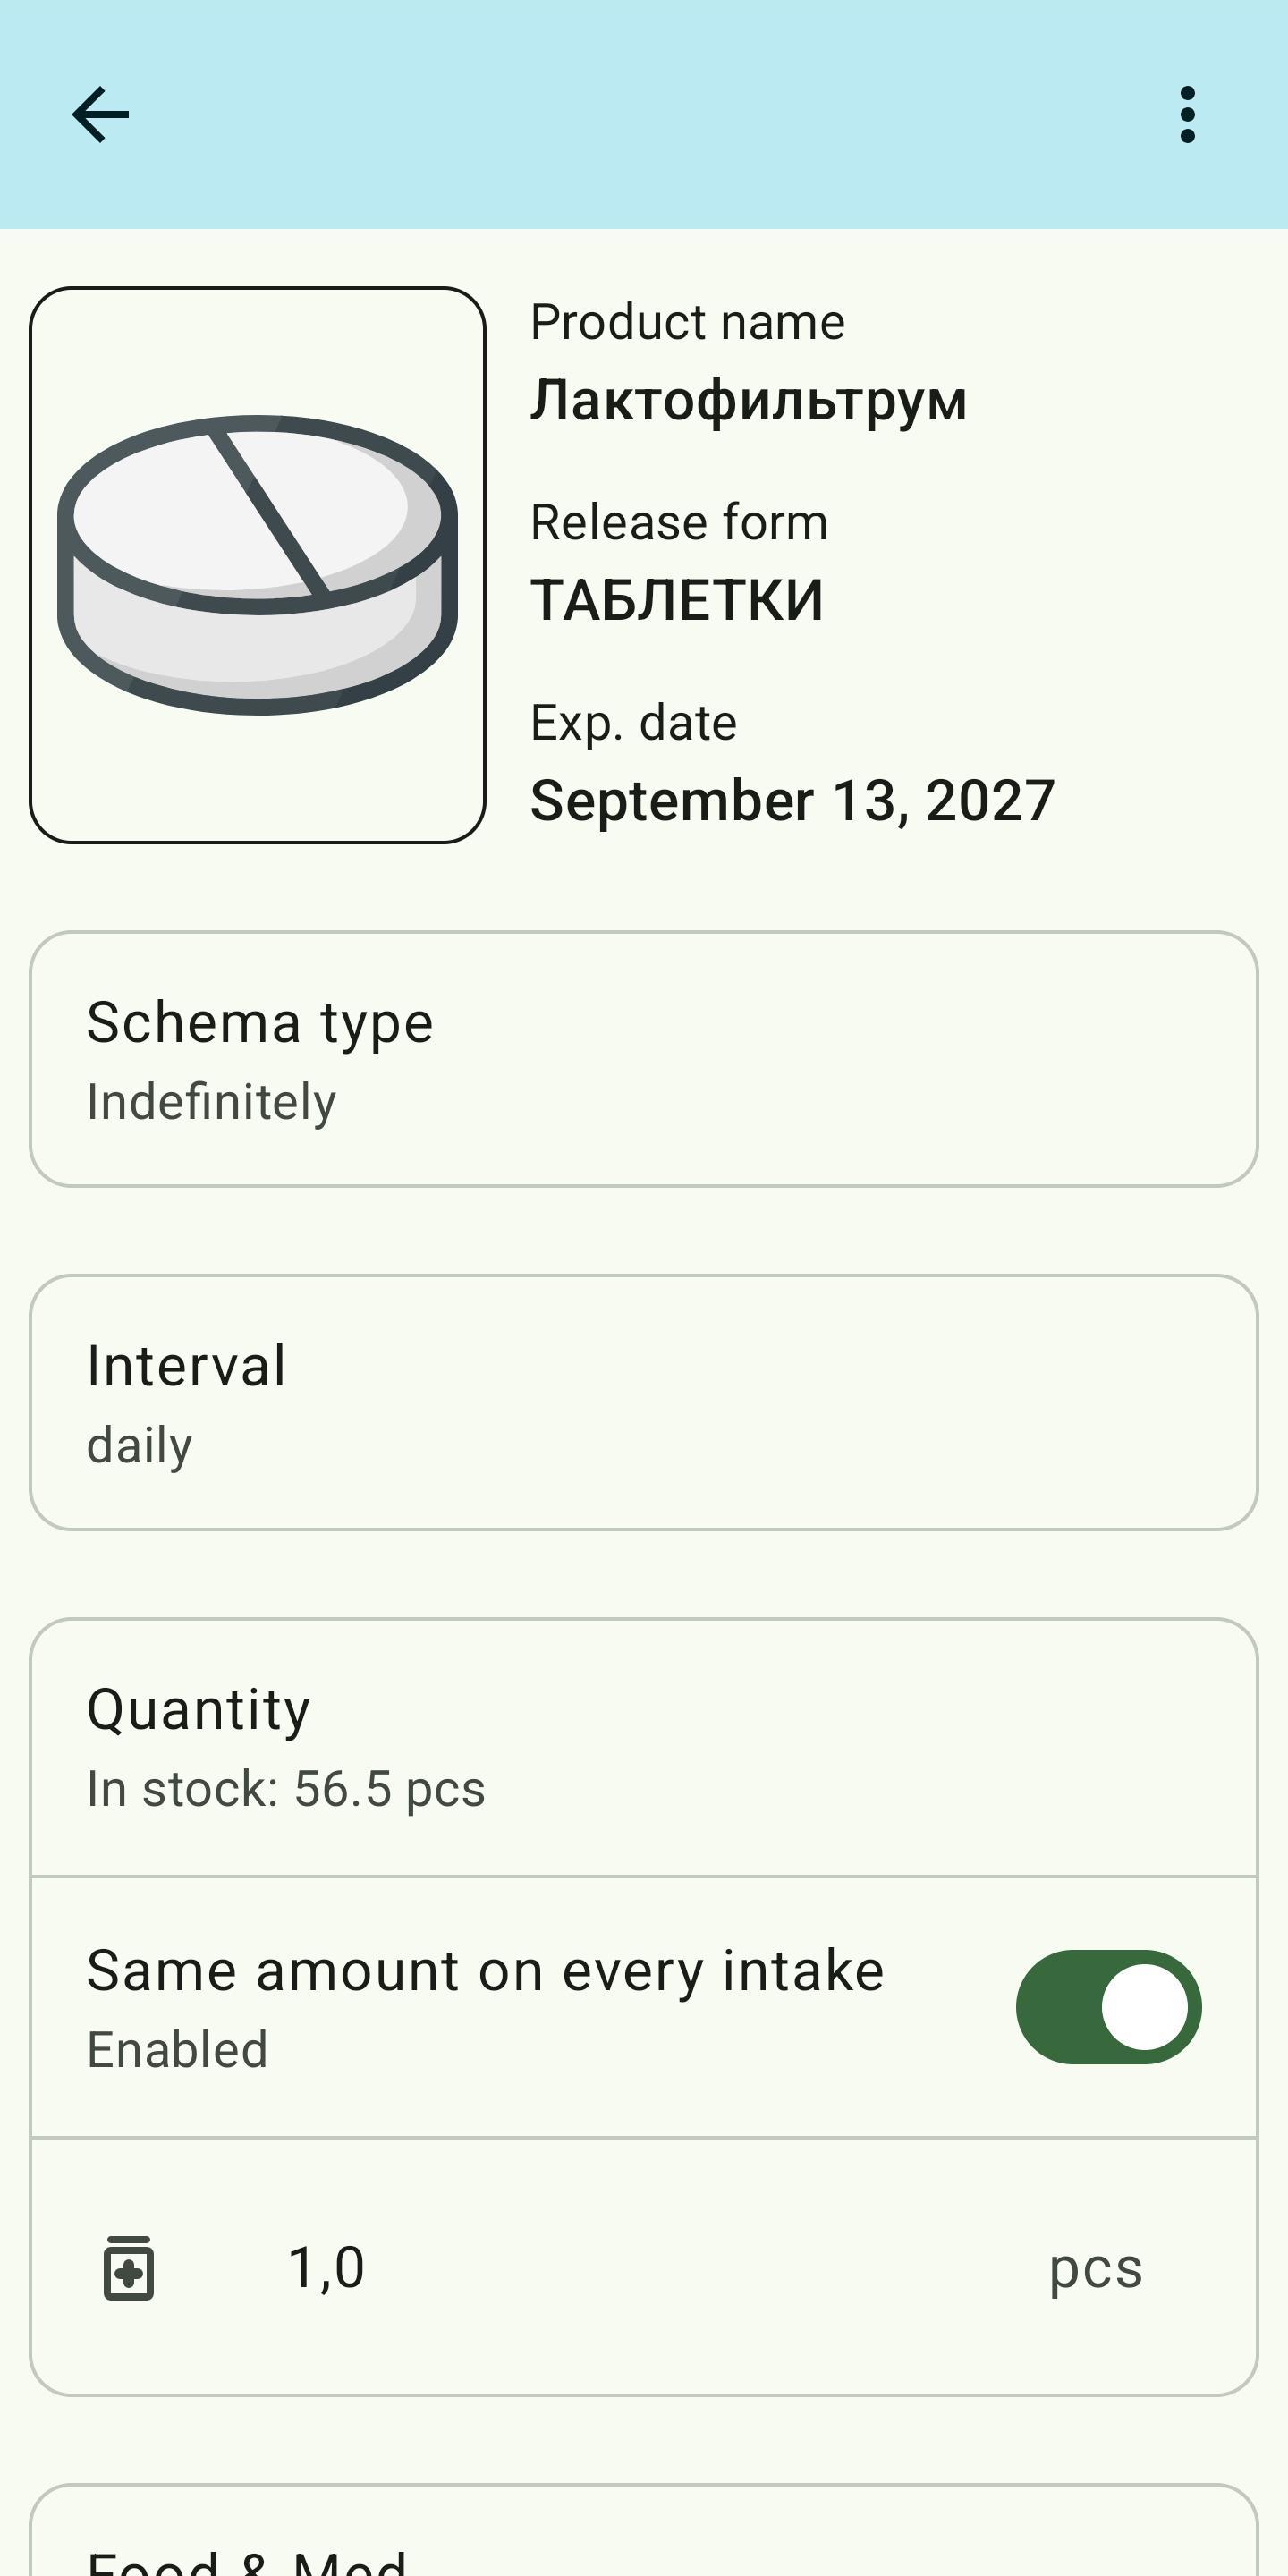Open the Interval setting card

coord(644,1401)
